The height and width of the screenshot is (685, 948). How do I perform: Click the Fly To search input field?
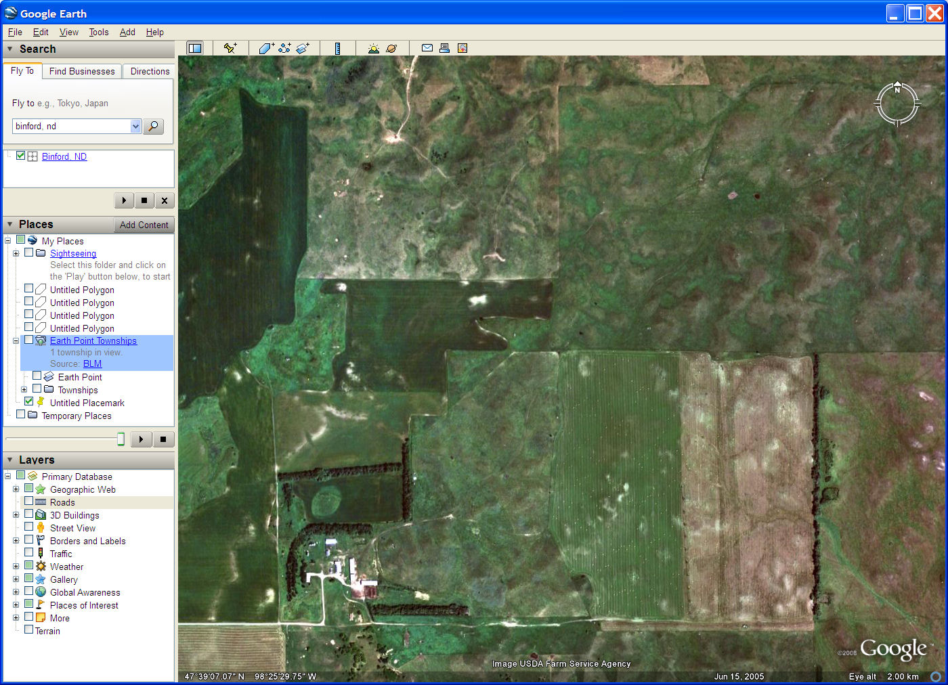(71, 127)
